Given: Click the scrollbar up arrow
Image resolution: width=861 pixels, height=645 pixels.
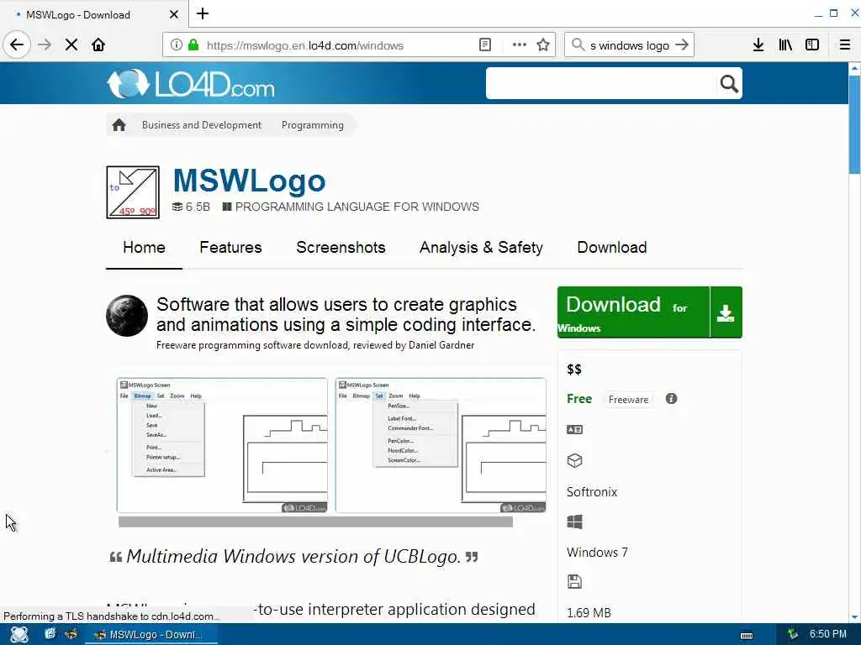Looking at the screenshot, I should tap(854, 69).
